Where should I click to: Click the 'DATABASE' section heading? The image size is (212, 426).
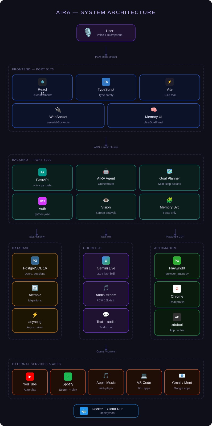click(x=21, y=248)
